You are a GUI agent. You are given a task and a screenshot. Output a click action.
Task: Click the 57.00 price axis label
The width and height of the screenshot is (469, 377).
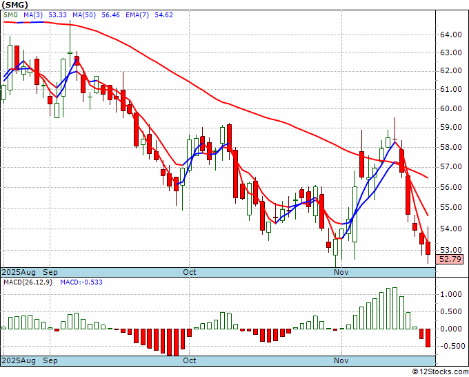tap(451, 167)
